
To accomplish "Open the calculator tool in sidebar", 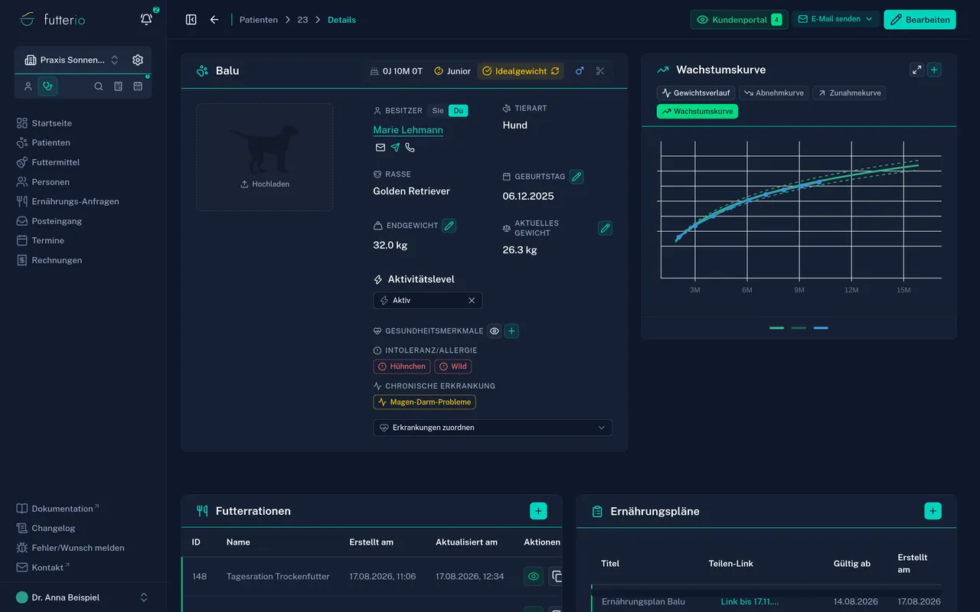I will pyautogui.click(x=118, y=86).
